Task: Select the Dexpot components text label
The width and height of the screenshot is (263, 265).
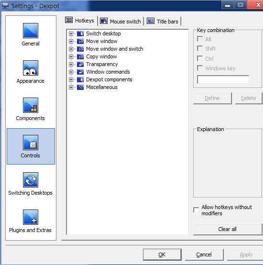Action: click(109, 79)
